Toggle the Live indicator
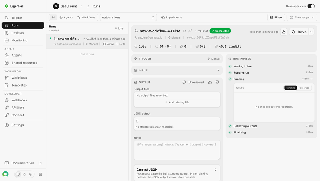 pos(119,28)
